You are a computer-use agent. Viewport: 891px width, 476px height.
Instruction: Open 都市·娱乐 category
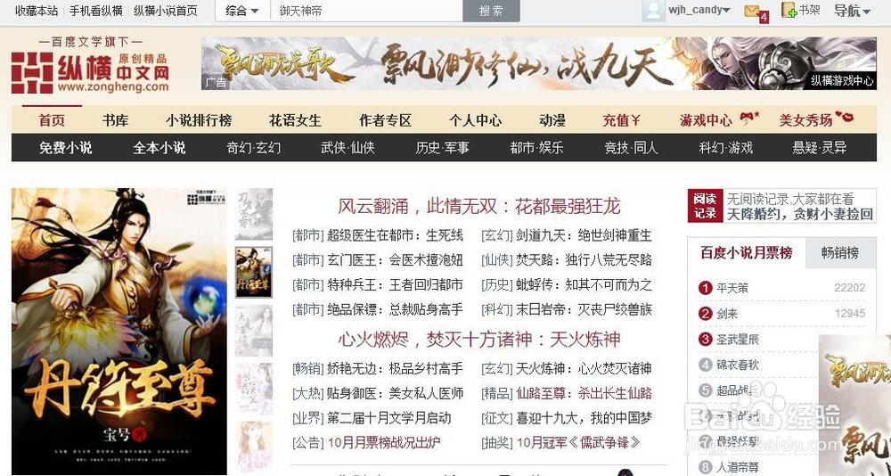pos(536,148)
